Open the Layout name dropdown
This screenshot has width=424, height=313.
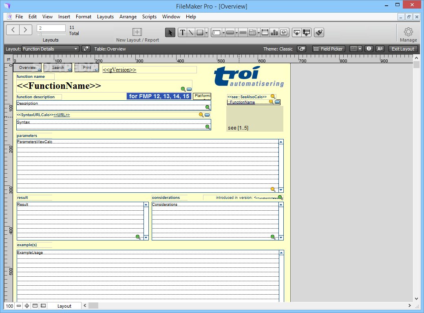[50, 49]
